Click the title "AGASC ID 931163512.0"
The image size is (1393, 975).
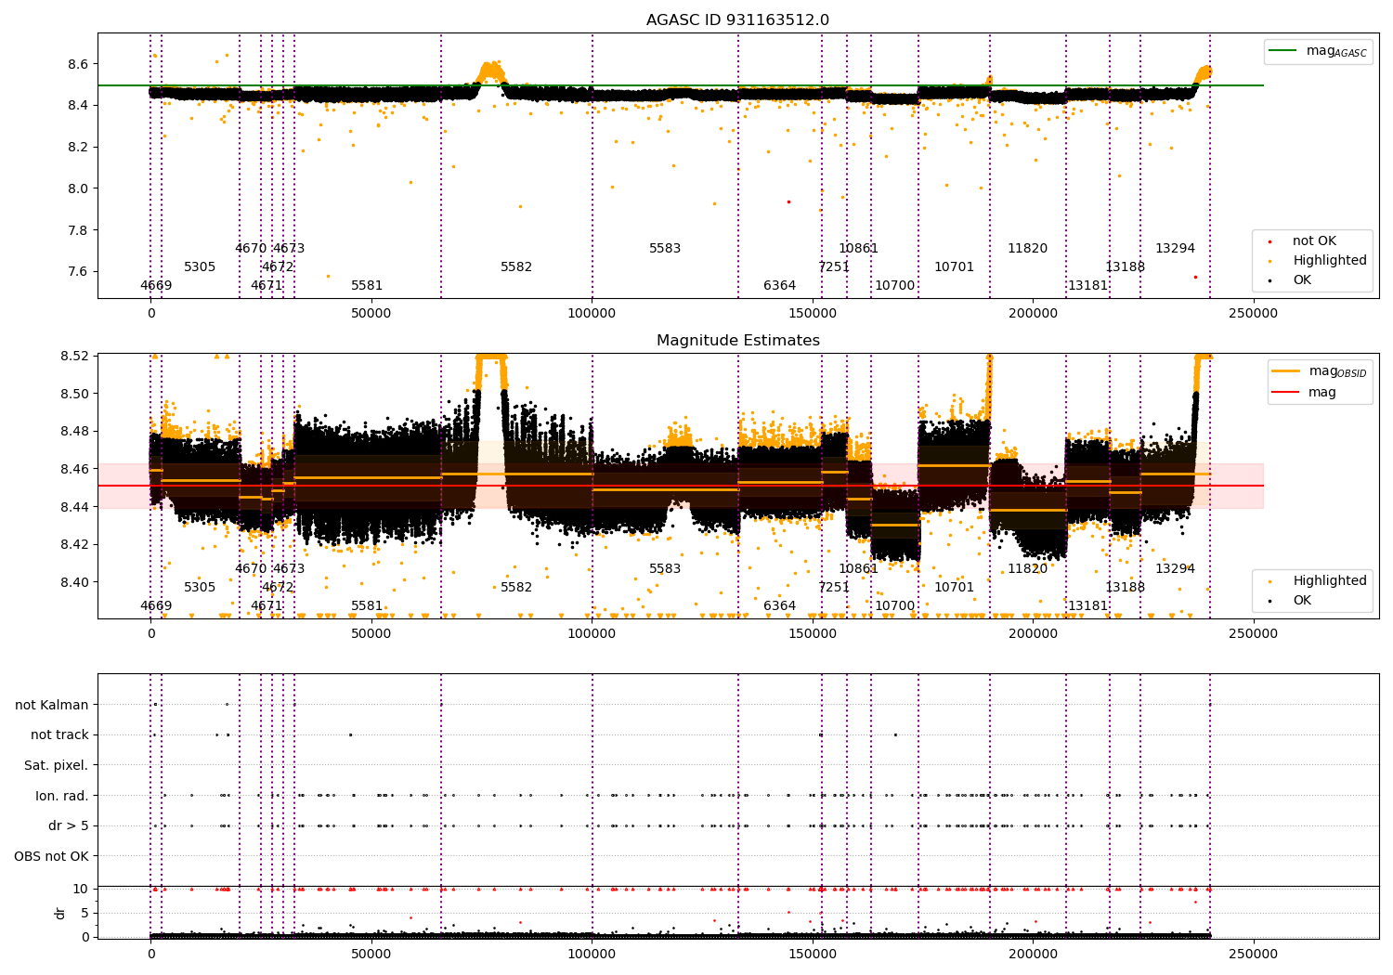(737, 20)
